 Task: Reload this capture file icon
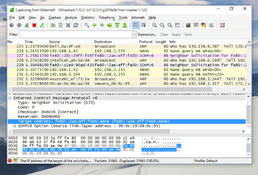coord(76,25)
